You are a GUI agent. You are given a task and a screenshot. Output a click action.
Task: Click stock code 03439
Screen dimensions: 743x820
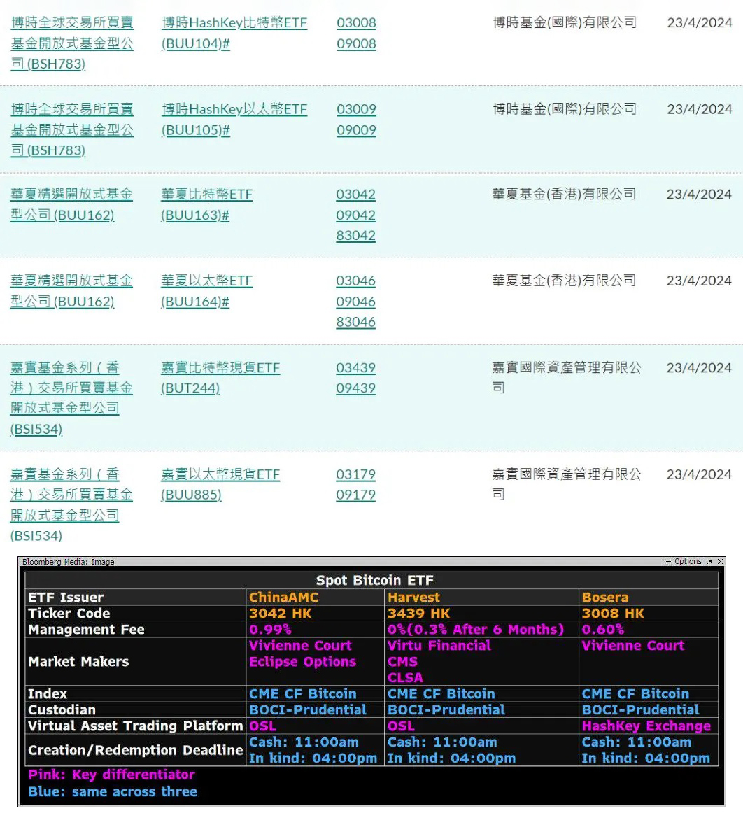(355, 367)
